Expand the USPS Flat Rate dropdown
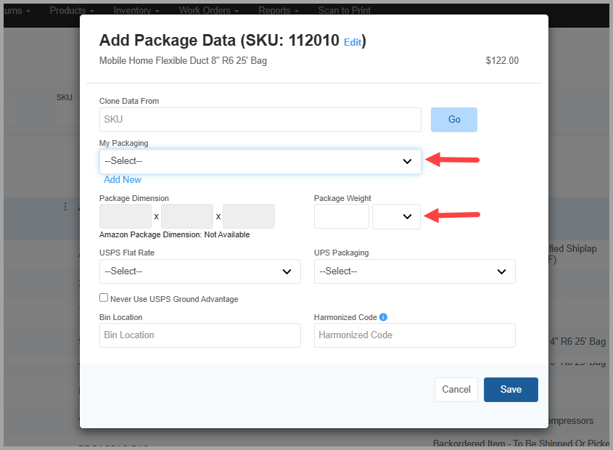The height and width of the screenshot is (450, 613). [x=199, y=271]
